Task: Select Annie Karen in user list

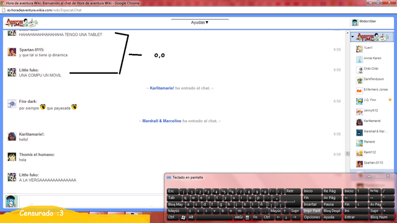Action: (372, 58)
